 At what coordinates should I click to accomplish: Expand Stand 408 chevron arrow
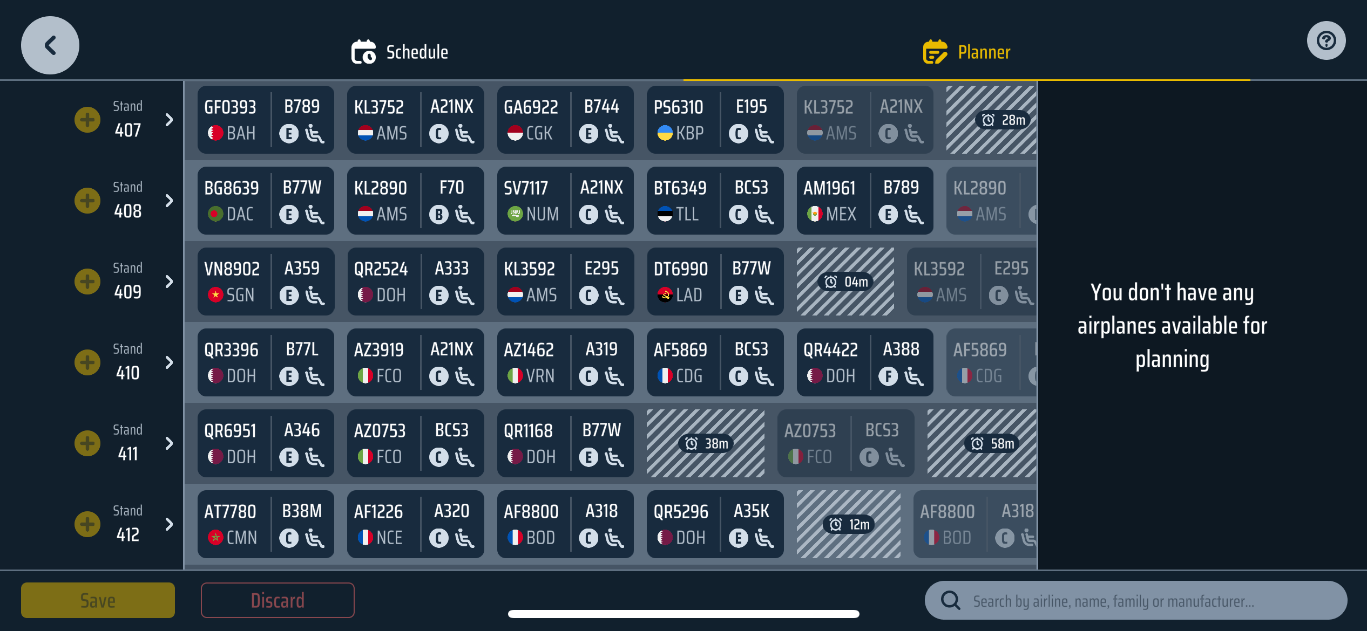169,201
